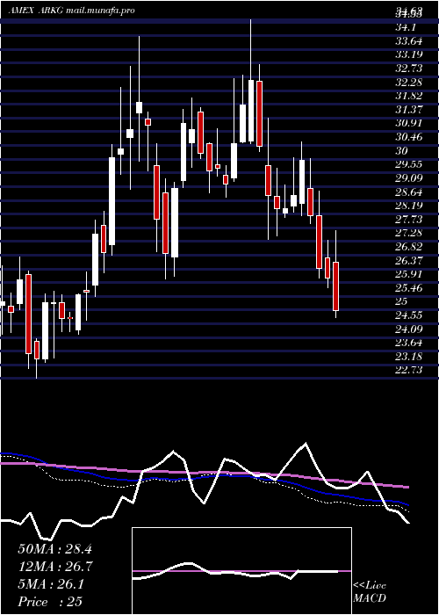Click the 24.55 price axis label
Viewport: 439px width, 615px height.
(x=409, y=315)
